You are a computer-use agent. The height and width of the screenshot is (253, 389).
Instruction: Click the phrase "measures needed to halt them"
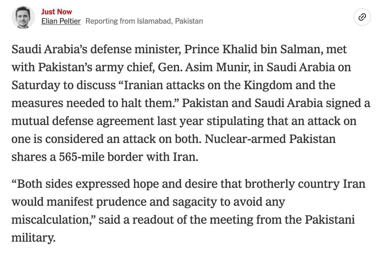click(94, 103)
